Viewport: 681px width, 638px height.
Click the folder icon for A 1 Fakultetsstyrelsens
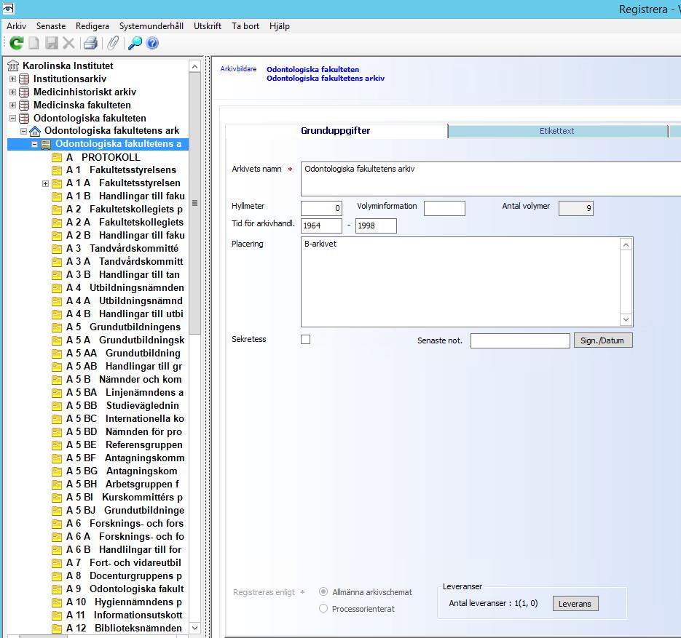click(57, 170)
